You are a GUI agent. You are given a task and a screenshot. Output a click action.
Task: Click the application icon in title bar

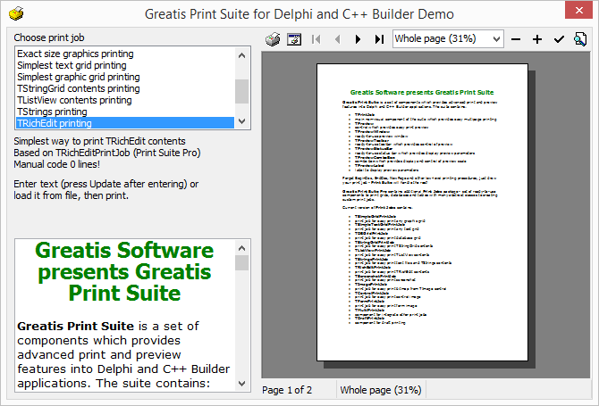click(x=16, y=14)
